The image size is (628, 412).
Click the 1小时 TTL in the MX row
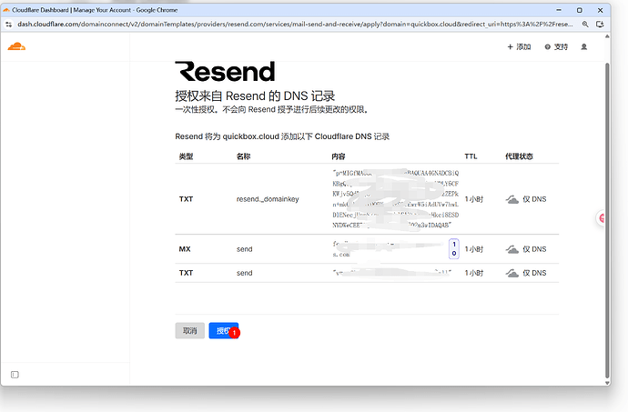pyautogui.click(x=474, y=249)
